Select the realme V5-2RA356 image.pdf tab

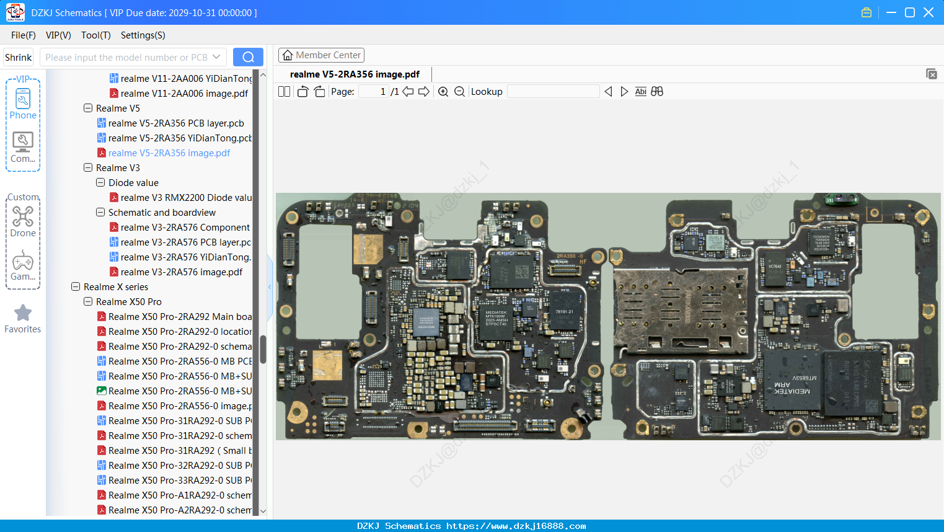[355, 74]
